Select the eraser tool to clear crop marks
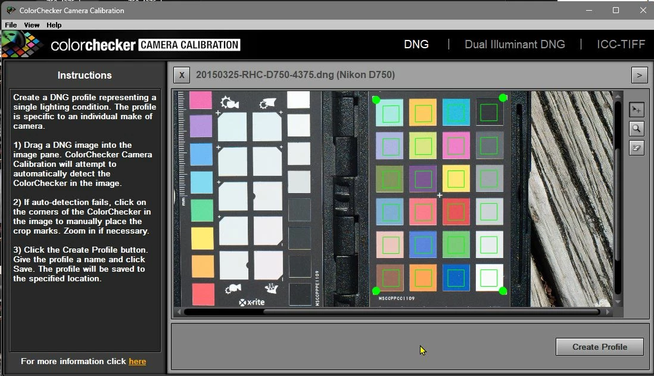Viewport: 654px width, 376px height. 637,148
